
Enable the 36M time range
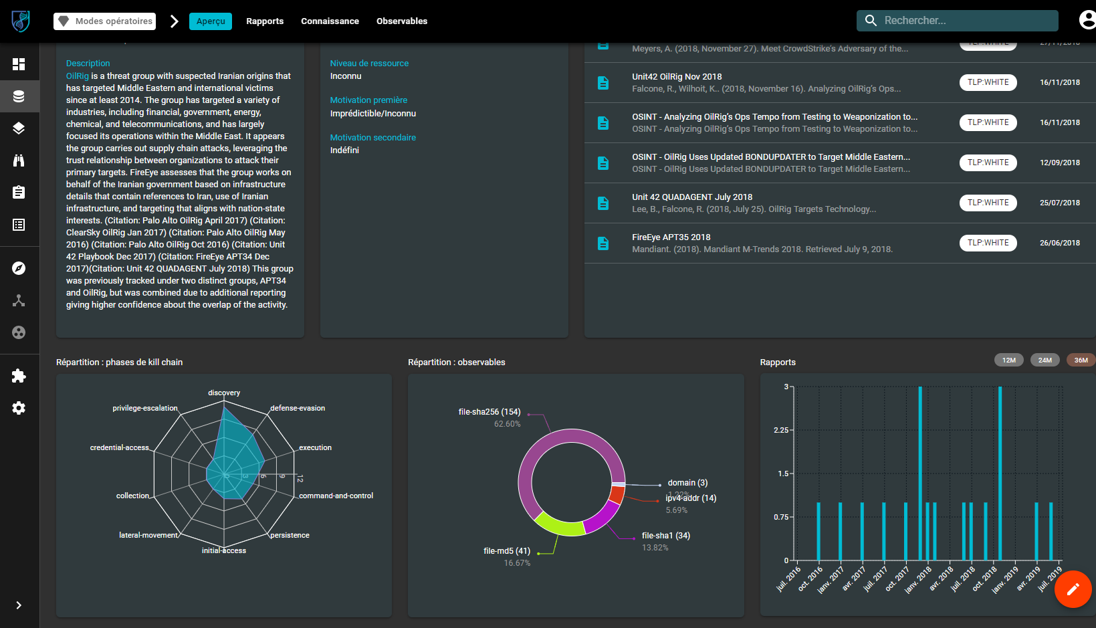pyautogui.click(x=1081, y=360)
